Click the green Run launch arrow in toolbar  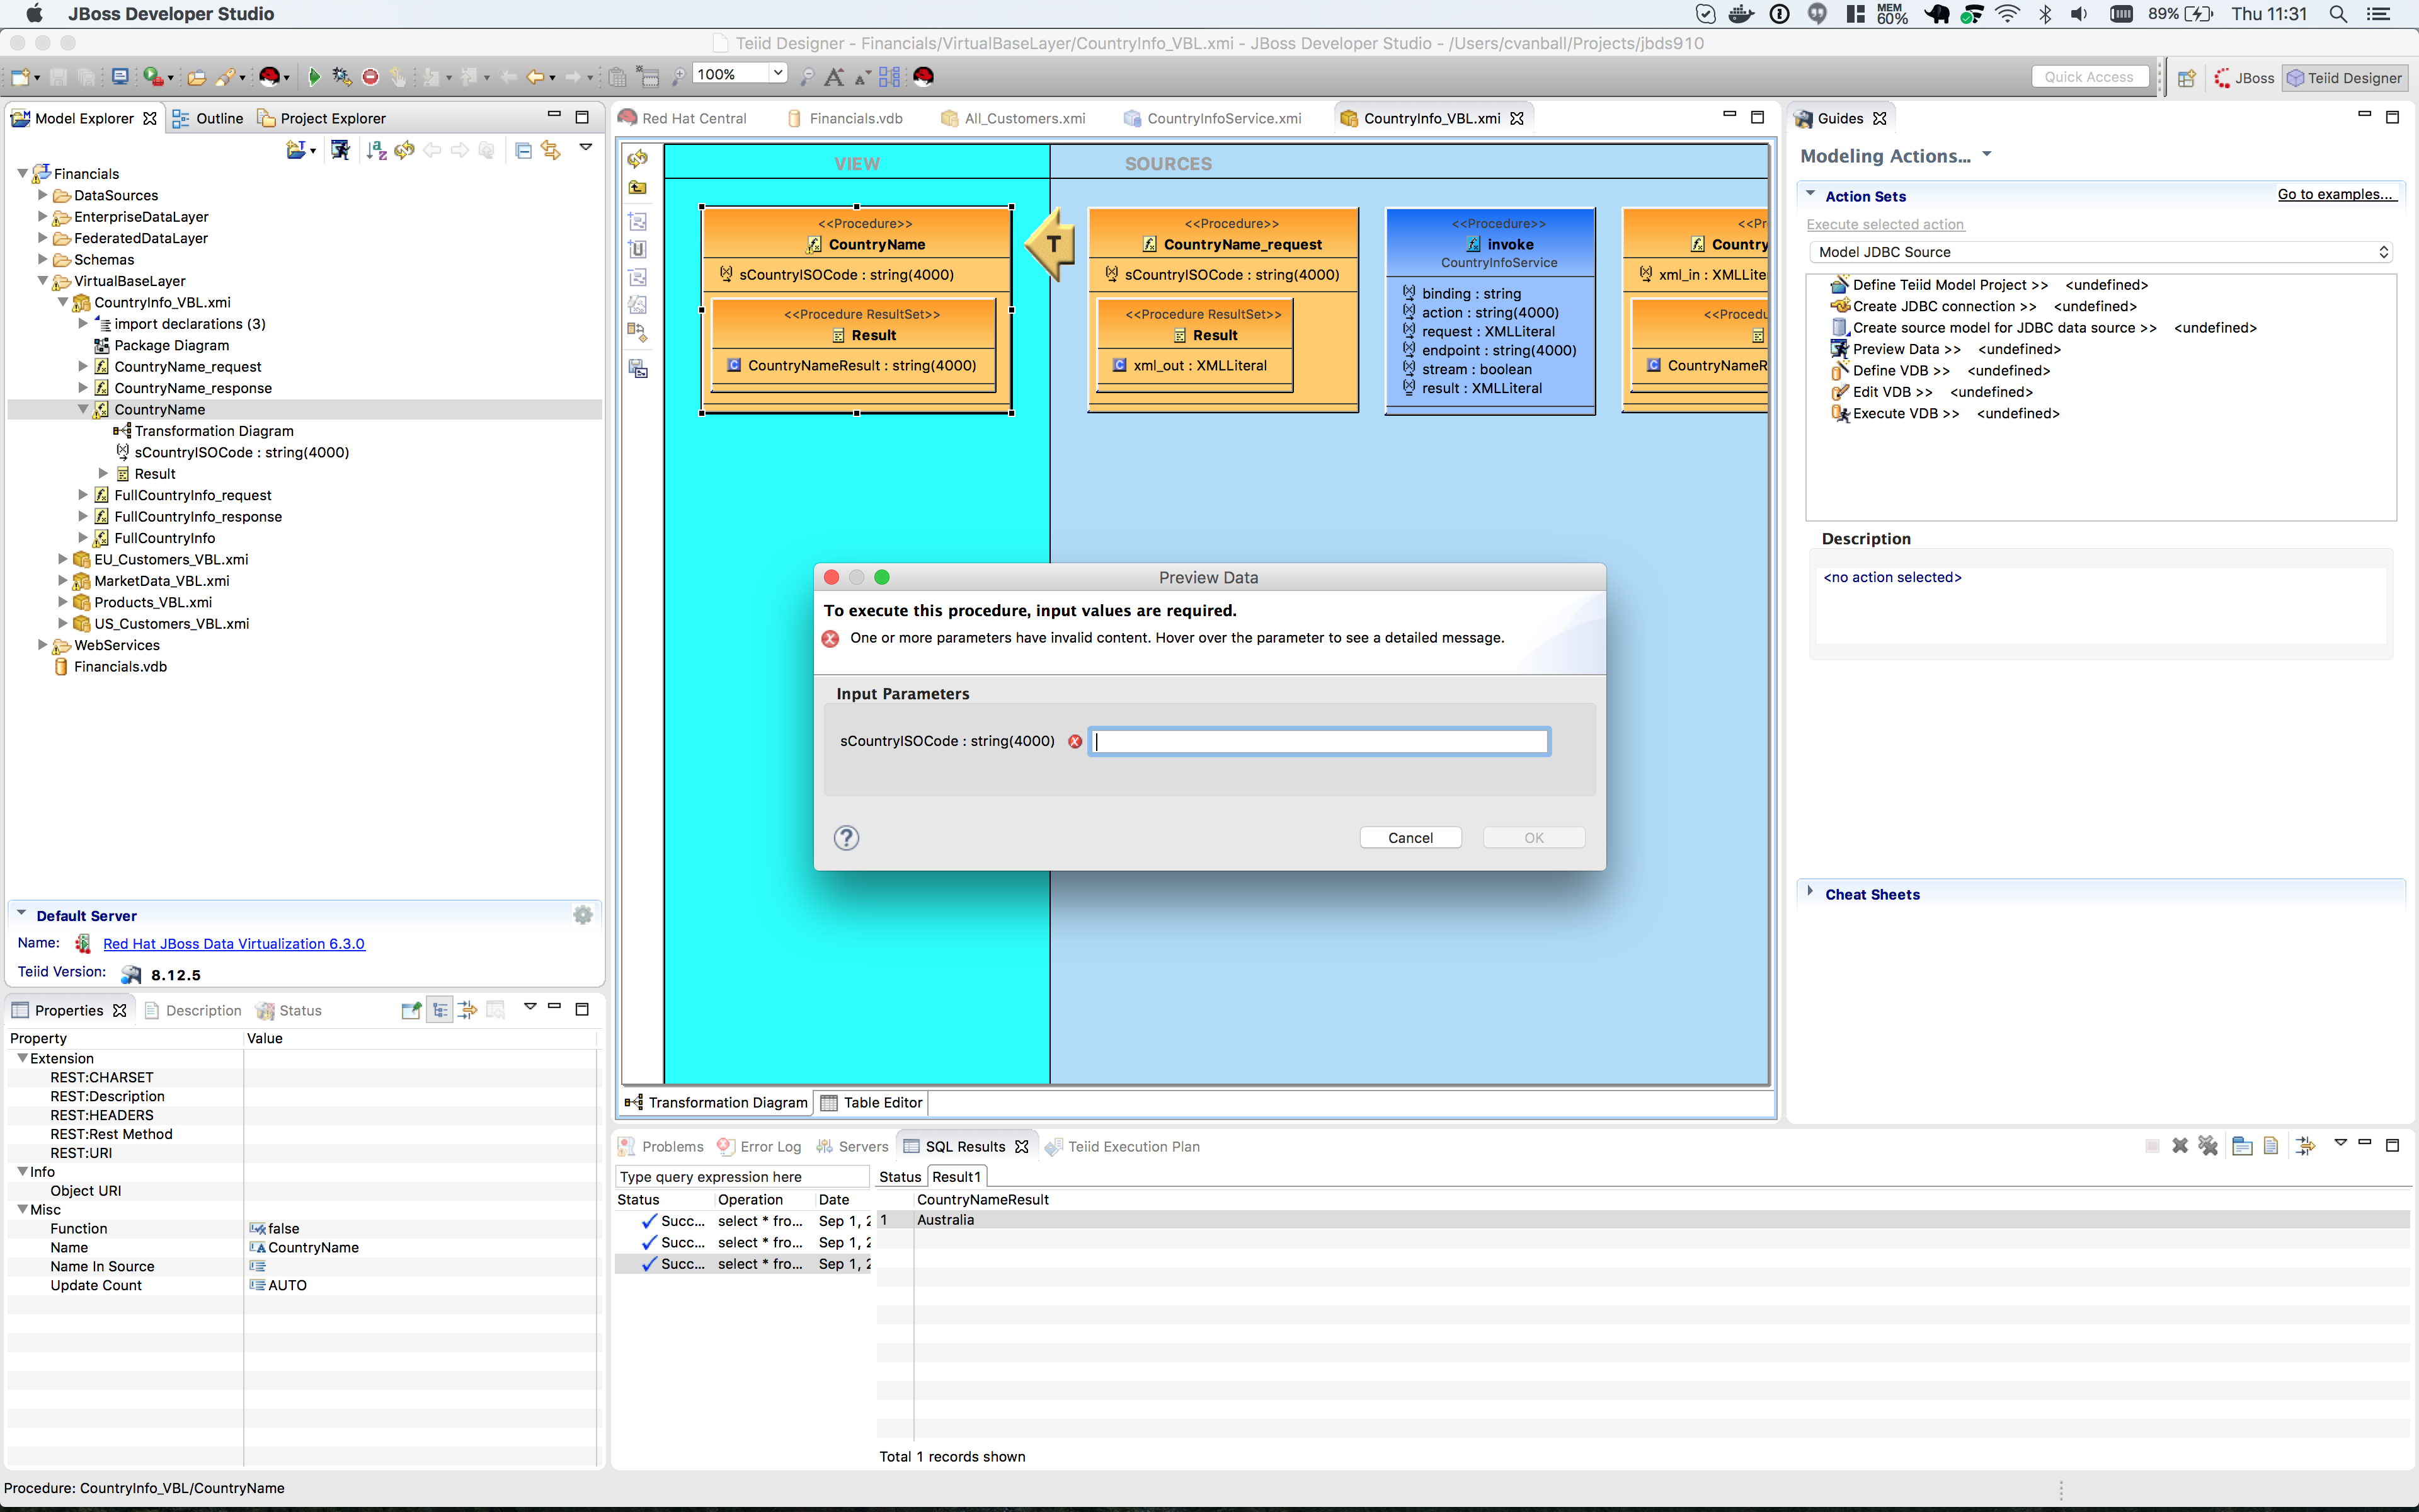(x=314, y=77)
